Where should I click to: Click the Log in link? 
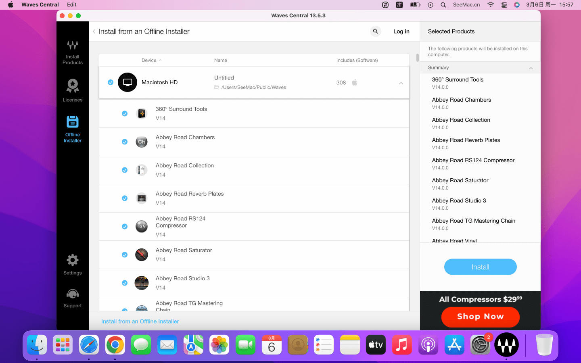(401, 31)
